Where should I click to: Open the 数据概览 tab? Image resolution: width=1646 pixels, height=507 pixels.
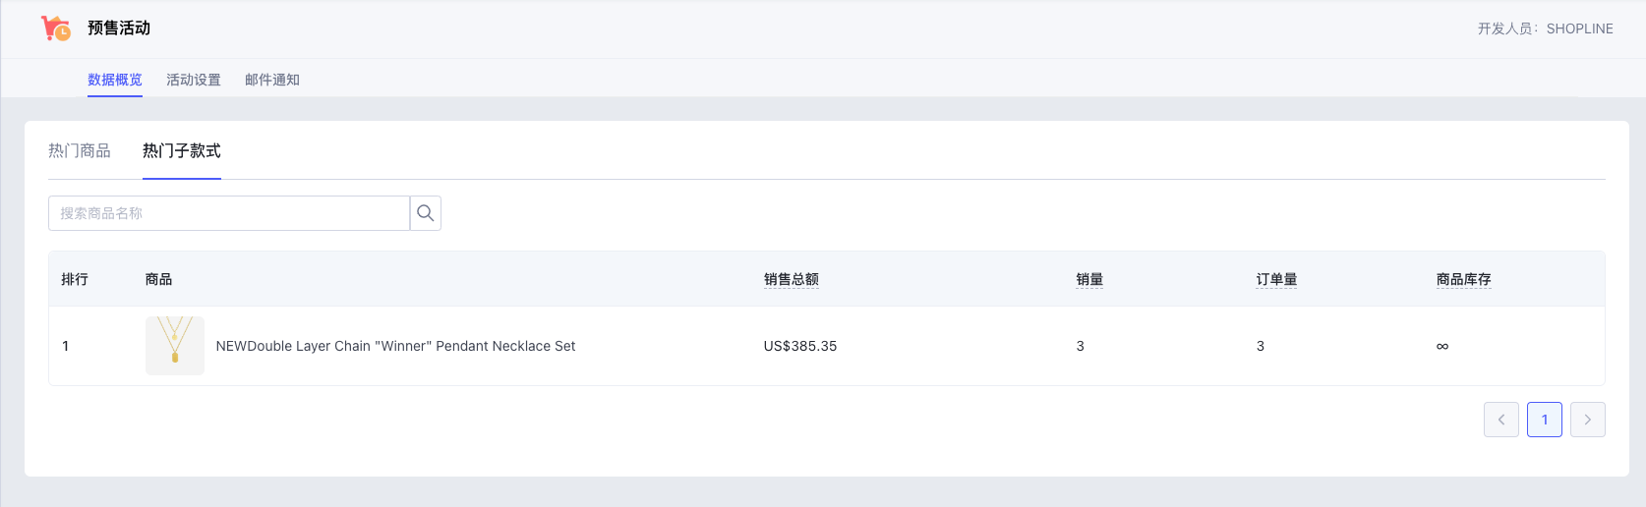pyautogui.click(x=115, y=80)
